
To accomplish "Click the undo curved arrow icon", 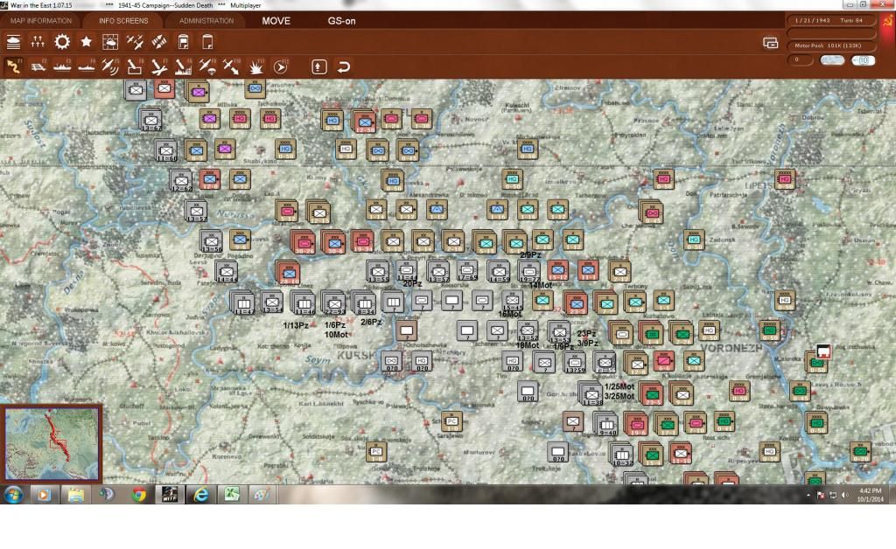I will pos(343,66).
